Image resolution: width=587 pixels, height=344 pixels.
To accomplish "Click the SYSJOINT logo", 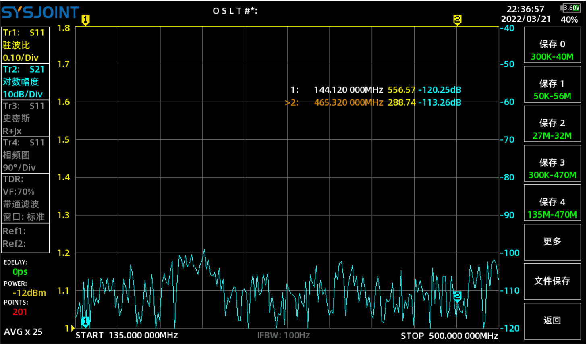I will tap(40, 12).
